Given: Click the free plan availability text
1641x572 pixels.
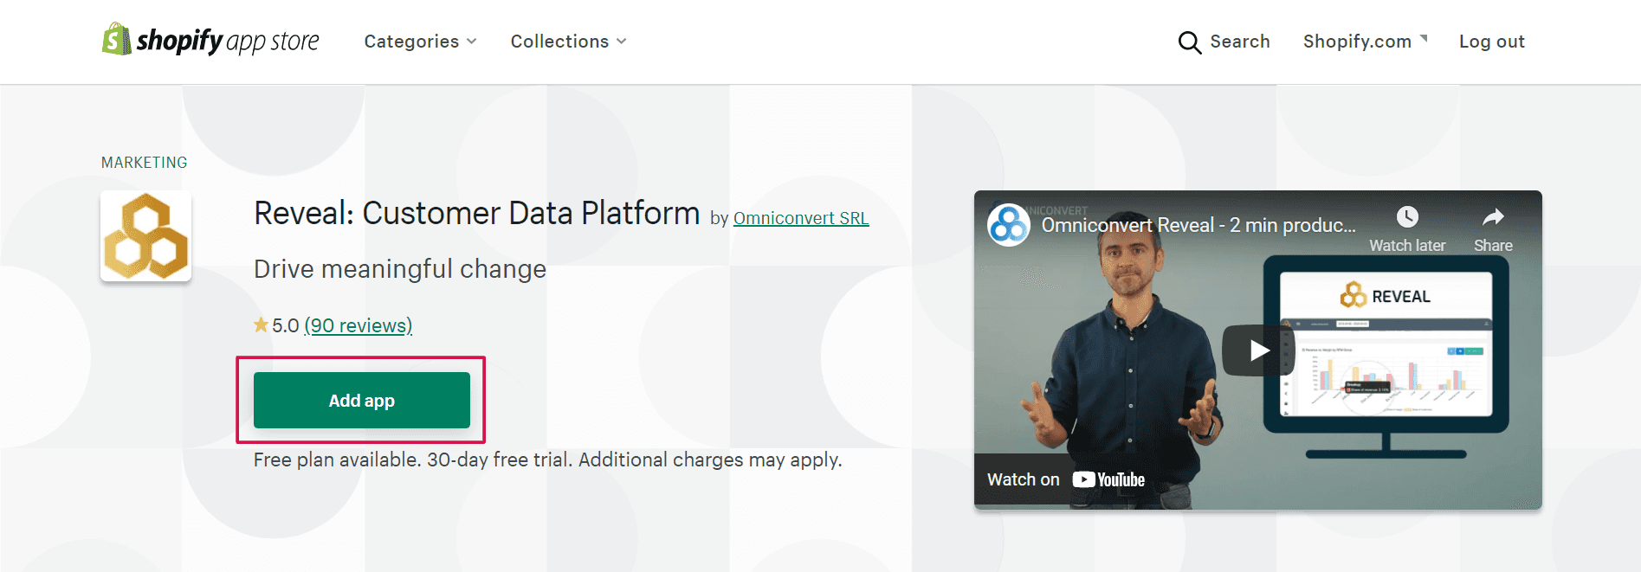Looking at the screenshot, I should (x=547, y=460).
